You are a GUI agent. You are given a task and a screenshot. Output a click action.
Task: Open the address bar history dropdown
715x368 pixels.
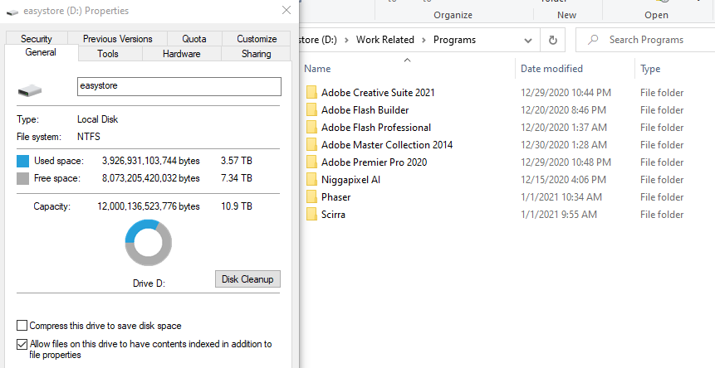pos(528,41)
